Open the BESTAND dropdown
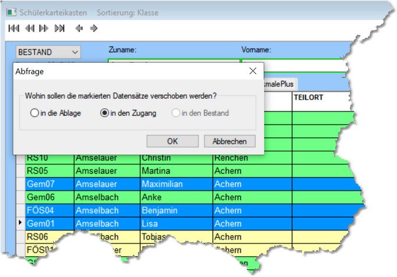 (x=48, y=52)
